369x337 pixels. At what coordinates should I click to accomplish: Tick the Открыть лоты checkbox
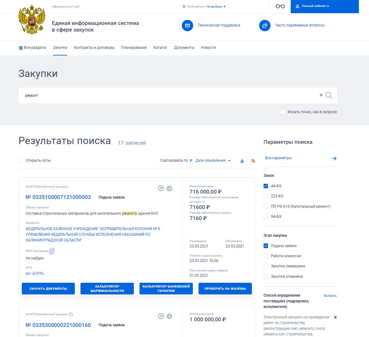[x=21, y=160]
